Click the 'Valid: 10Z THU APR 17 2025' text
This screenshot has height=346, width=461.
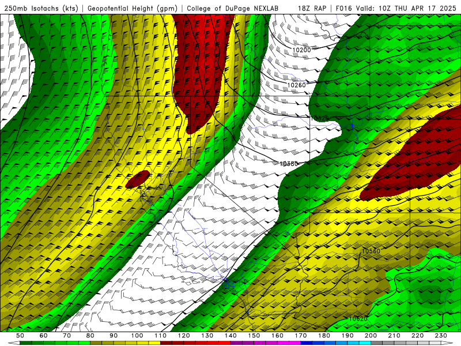tap(406, 8)
